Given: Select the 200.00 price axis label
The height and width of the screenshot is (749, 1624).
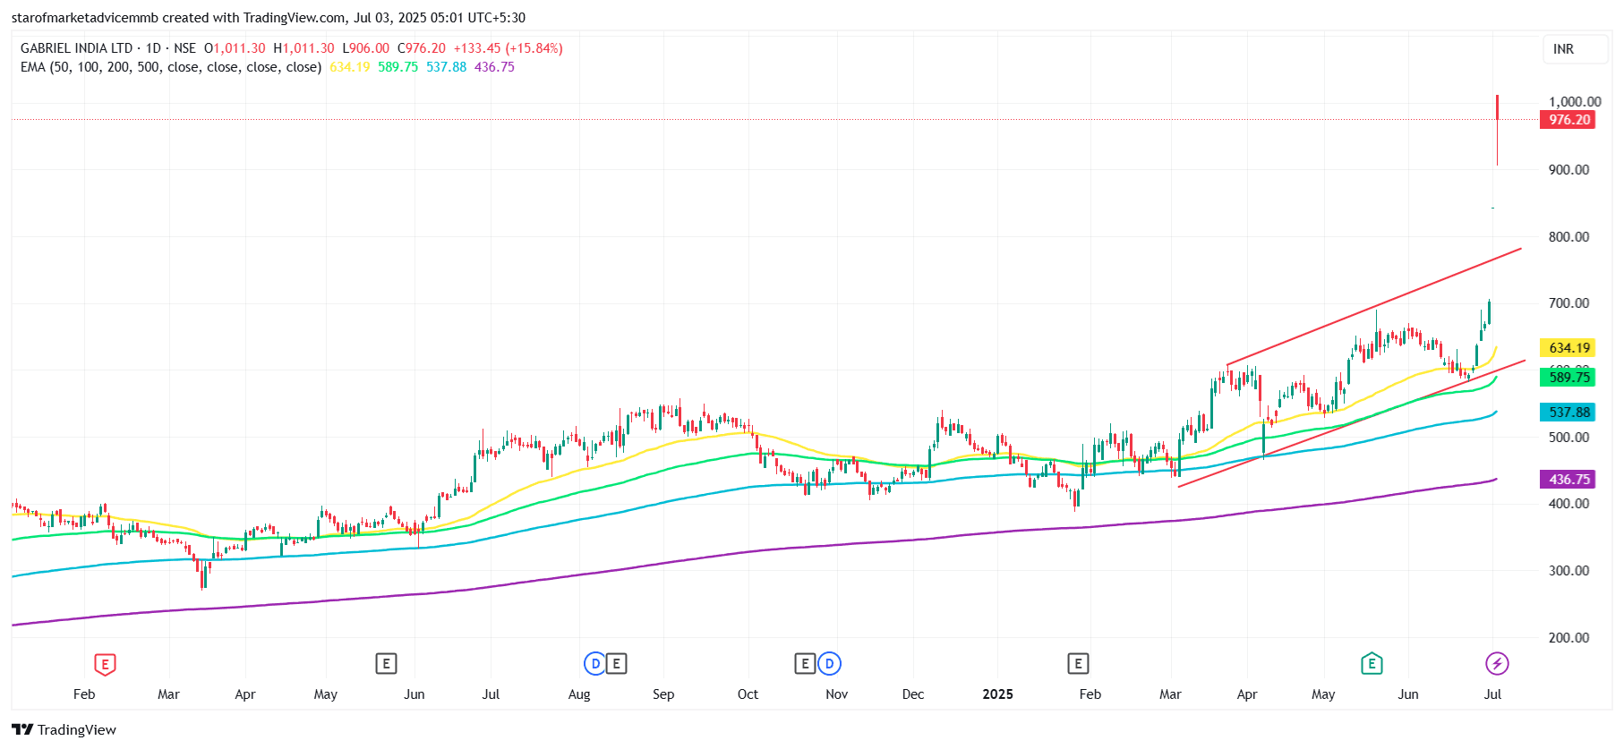Looking at the screenshot, I should tap(1569, 638).
